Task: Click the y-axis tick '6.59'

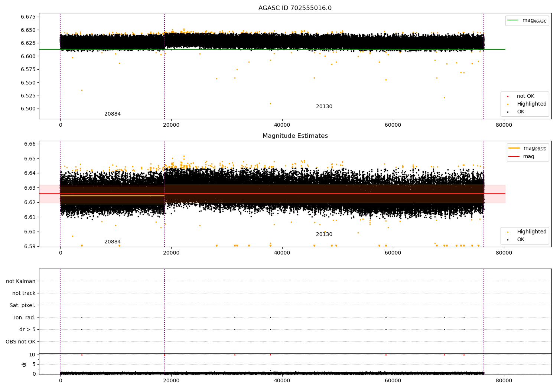Action: click(30, 246)
